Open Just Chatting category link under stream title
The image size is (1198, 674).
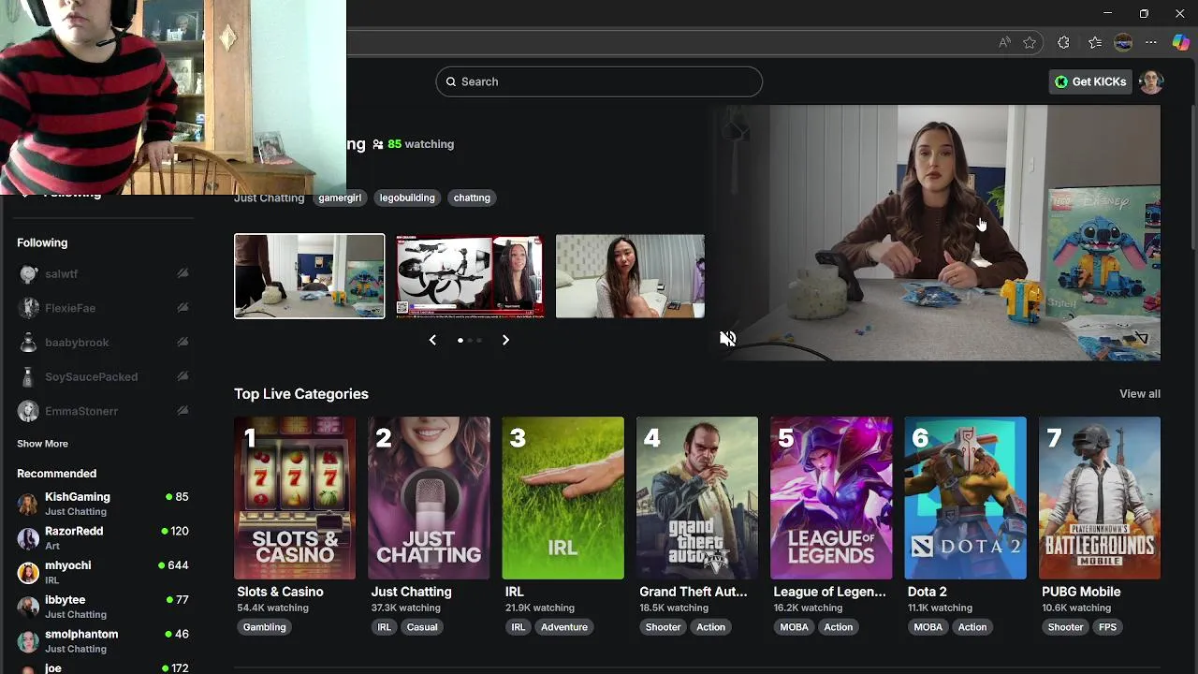tap(269, 198)
